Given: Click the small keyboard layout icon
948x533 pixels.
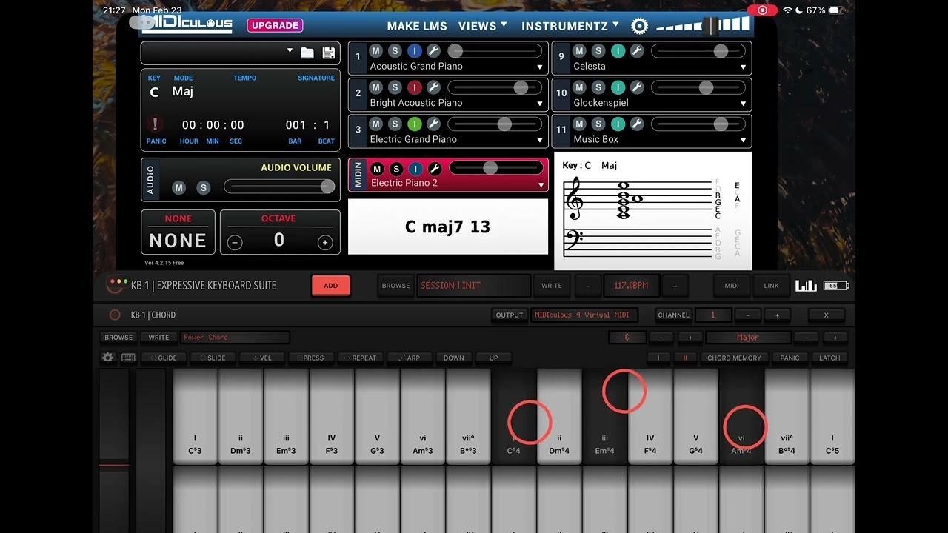Looking at the screenshot, I should (x=128, y=358).
